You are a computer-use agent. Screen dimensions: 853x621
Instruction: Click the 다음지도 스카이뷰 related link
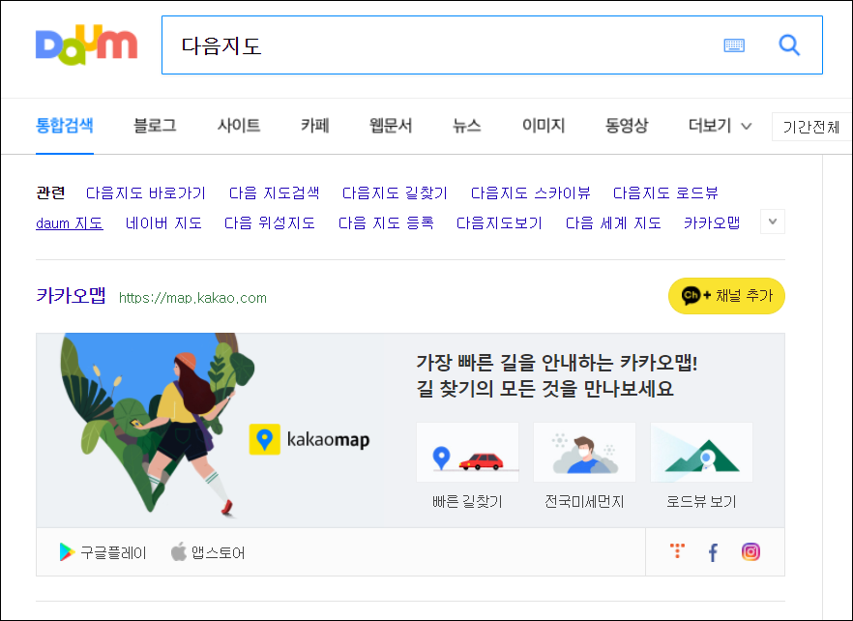pyautogui.click(x=530, y=192)
